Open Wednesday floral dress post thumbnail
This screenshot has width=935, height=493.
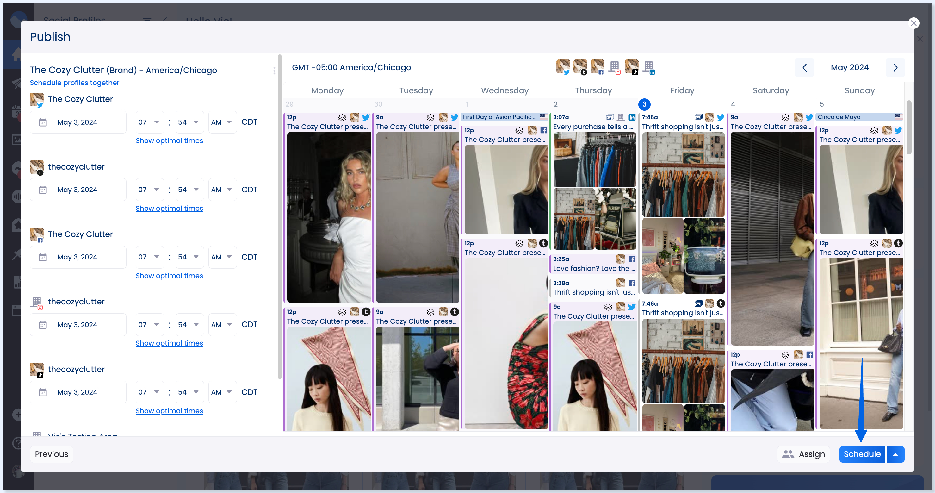[x=506, y=343]
